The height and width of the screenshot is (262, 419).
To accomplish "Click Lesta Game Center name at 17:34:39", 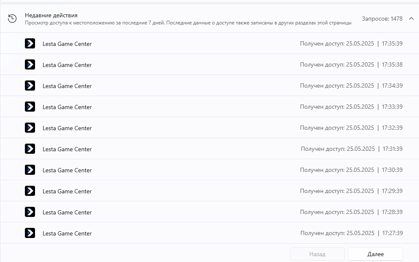I will pyautogui.click(x=67, y=86).
